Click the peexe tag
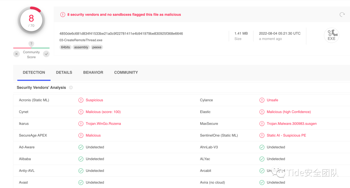Viewport: 350px width, 188px height. click(x=97, y=47)
